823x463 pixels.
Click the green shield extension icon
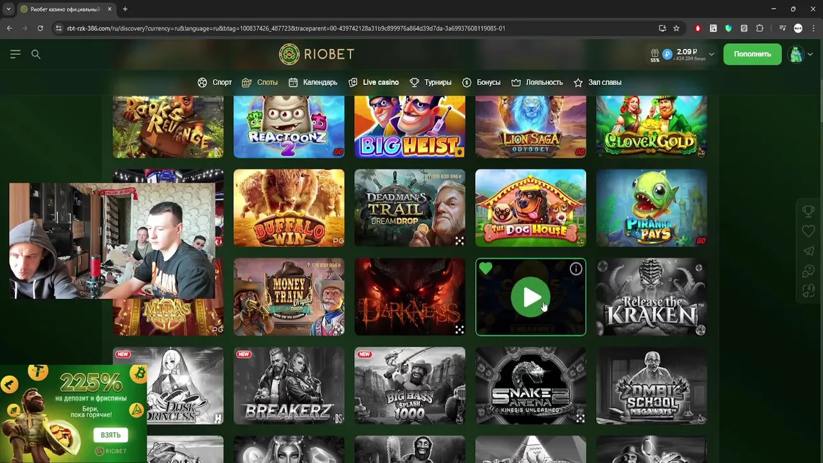(x=728, y=28)
